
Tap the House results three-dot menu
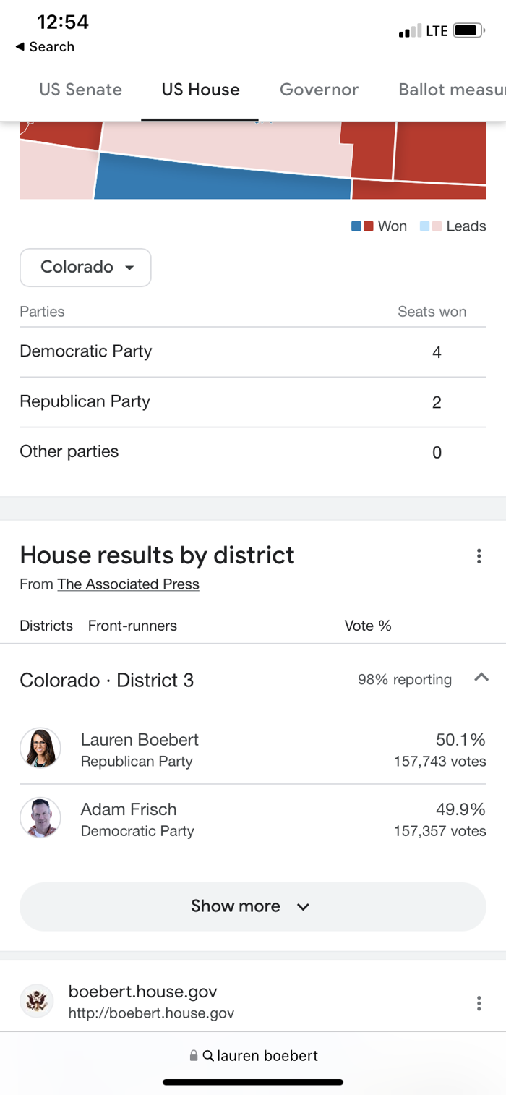pyautogui.click(x=479, y=556)
